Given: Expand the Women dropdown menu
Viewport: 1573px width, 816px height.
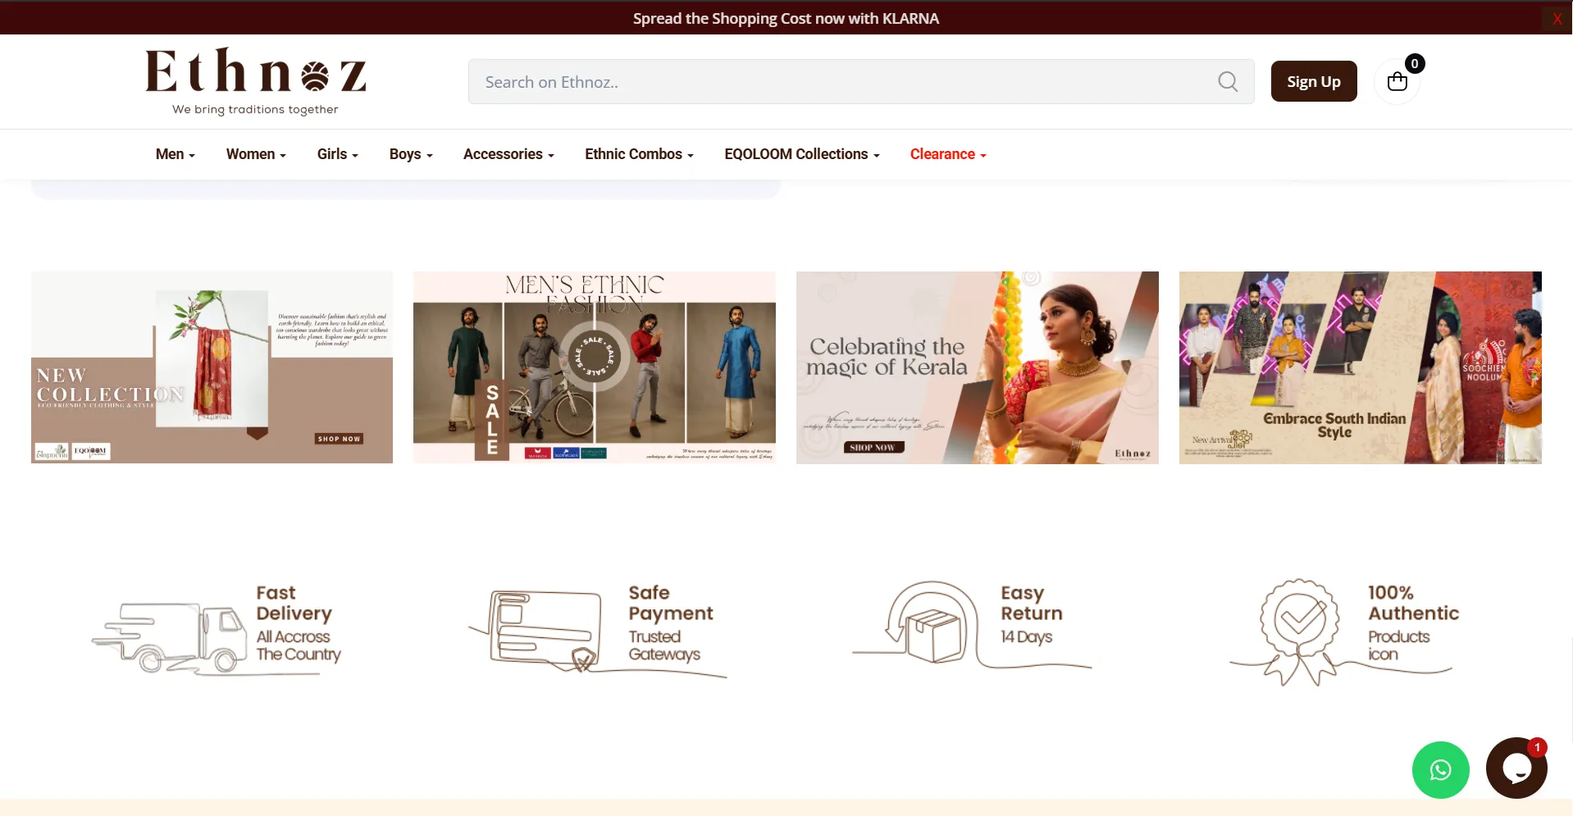Looking at the screenshot, I should (x=256, y=154).
